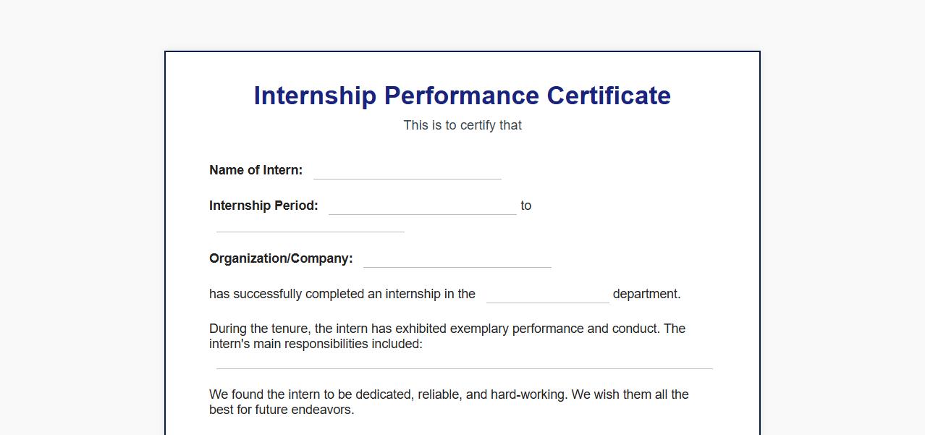This screenshot has width=925, height=435.
Task: Click the 'Internship Performance Certificate' heading
Action: [x=462, y=96]
